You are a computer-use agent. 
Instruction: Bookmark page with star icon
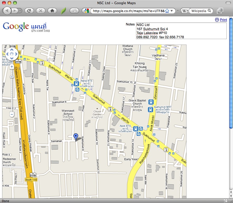(167, 11)
